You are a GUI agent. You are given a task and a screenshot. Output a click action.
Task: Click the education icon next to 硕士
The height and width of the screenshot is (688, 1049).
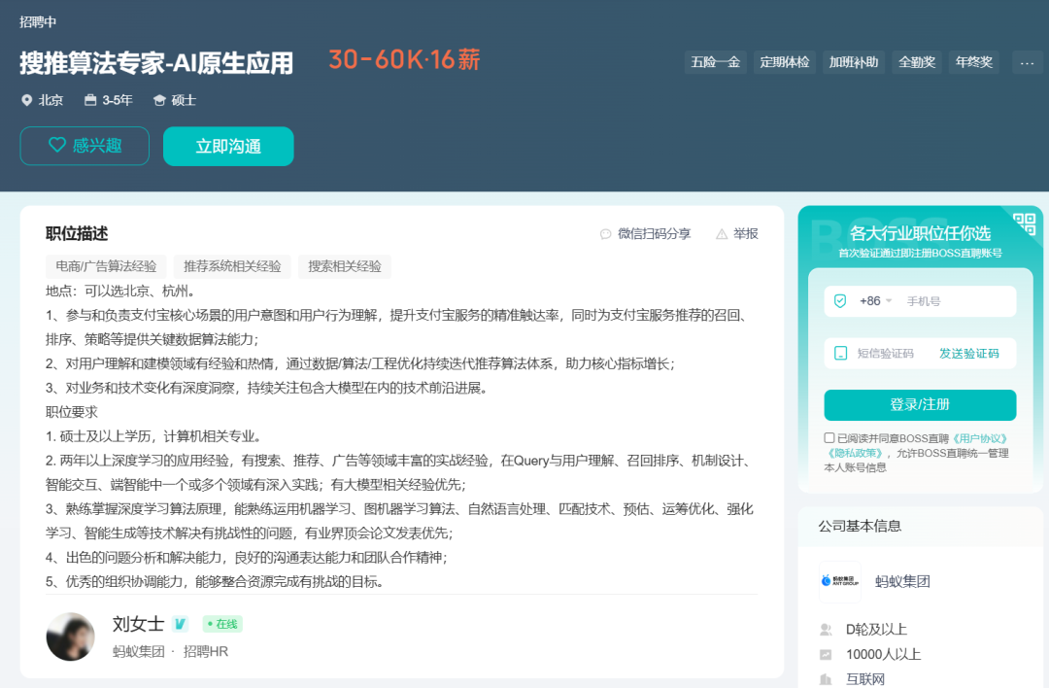[160, 99]
